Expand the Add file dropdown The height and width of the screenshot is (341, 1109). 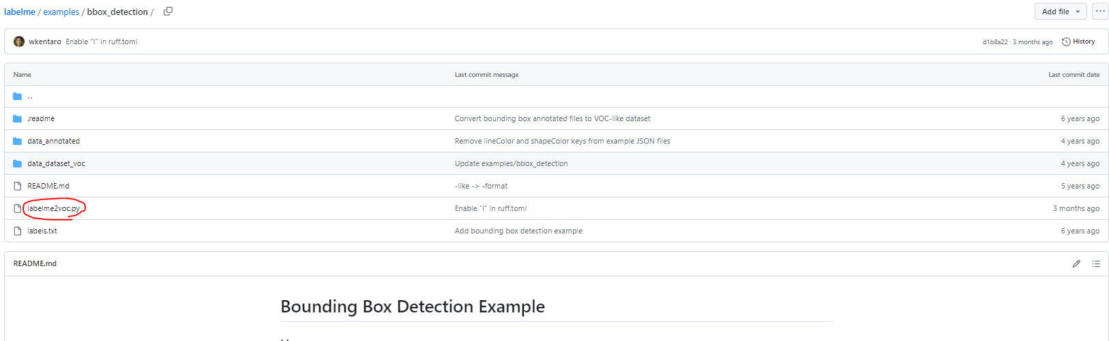[1061, 12]
